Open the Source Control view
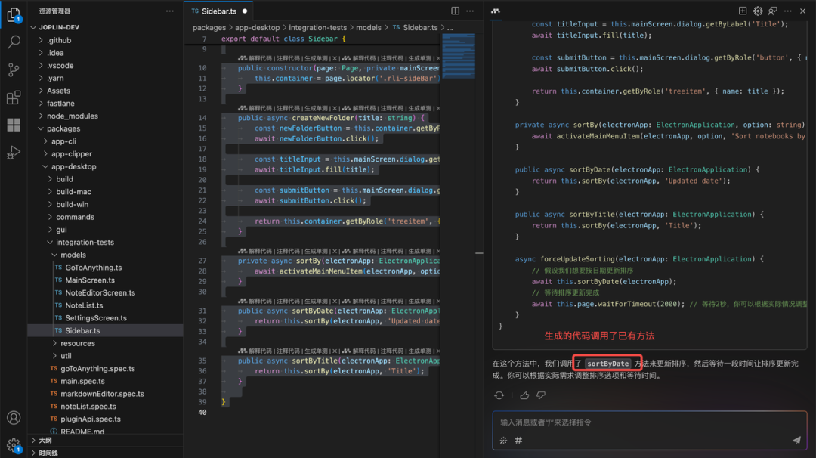This screenshot has height=458, width=816. [14, 70]
